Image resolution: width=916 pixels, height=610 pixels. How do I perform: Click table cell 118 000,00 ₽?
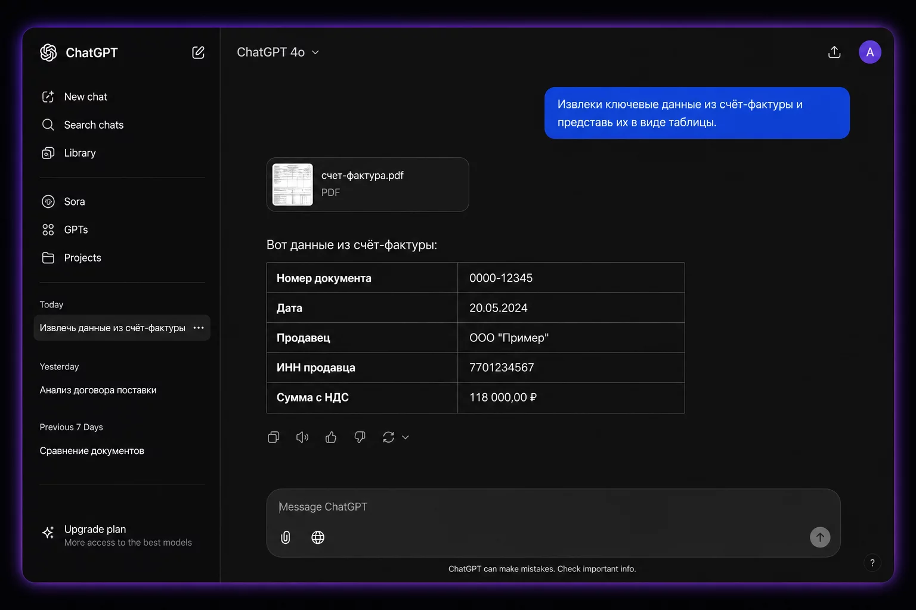[x=571, y=397]
